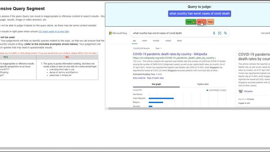Switch to the ALL results tab

[134, 41]
